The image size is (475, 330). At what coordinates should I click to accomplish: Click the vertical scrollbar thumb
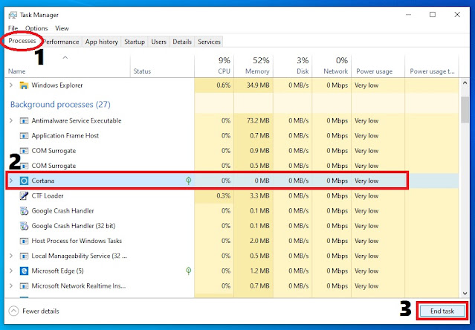(465, 109)
